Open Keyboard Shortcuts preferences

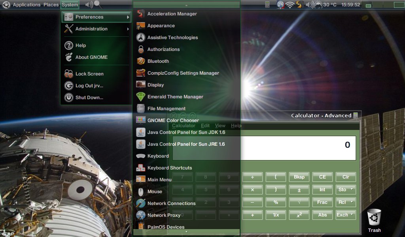(187, 168)
